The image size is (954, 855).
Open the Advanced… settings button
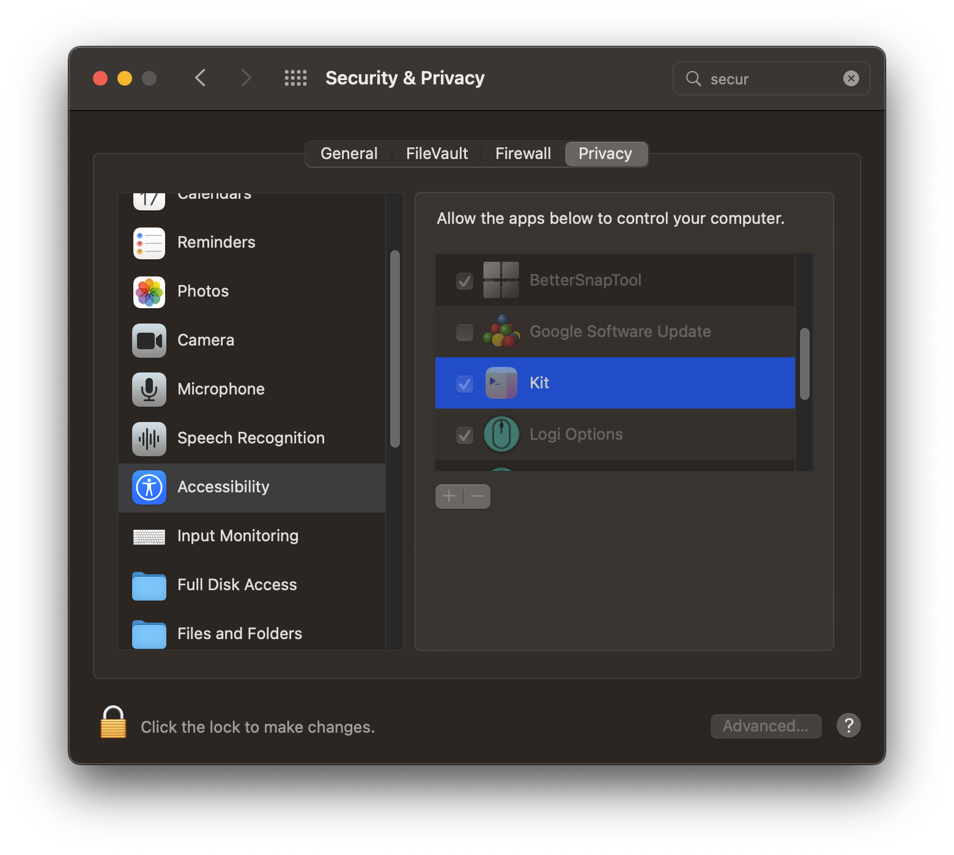coord(766,726)
